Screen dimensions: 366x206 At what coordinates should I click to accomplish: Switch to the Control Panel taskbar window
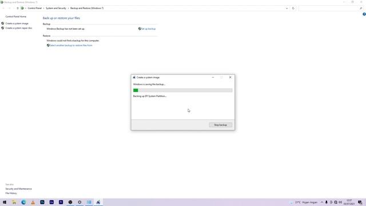[x=89, y=202]
